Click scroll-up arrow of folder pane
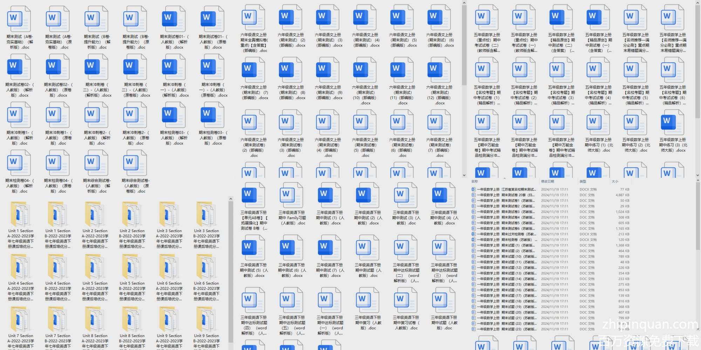 231,199
